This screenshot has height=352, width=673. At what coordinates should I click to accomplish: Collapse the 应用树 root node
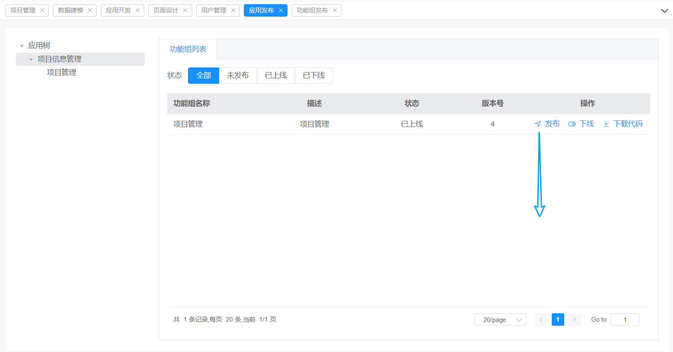click(22, 46)
